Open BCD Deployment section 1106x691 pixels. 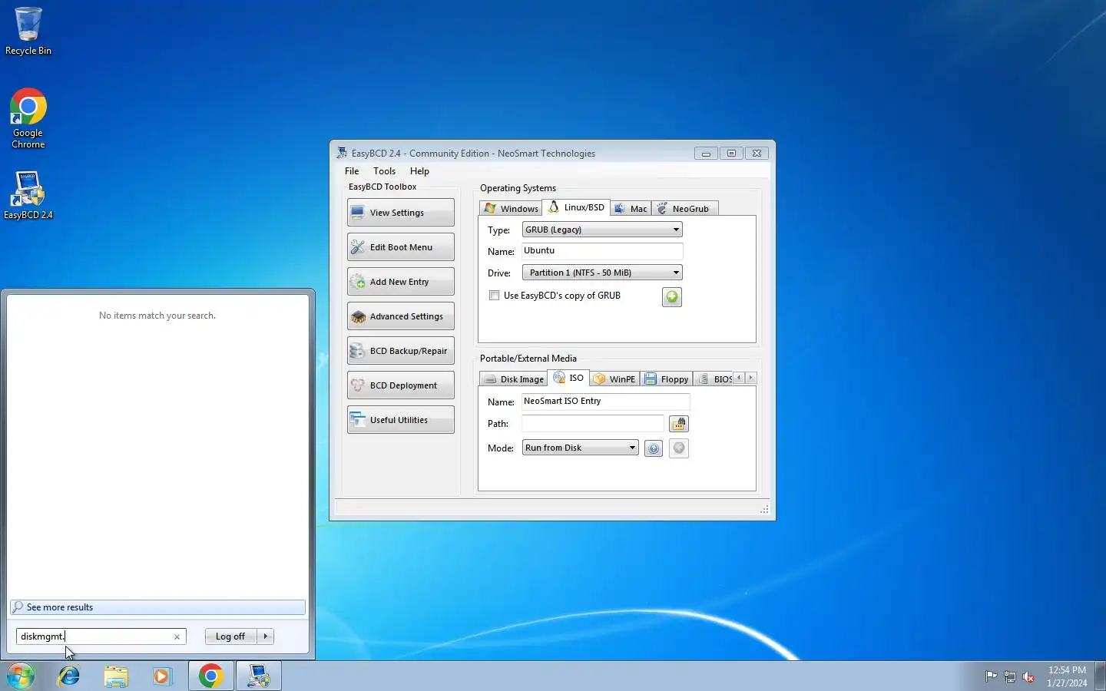pyautogui.click(x=400, y=385)
